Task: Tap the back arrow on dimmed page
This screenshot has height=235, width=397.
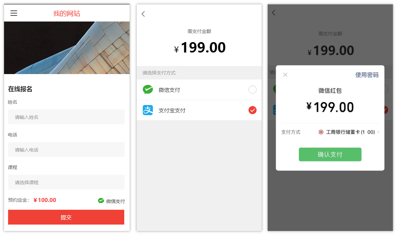Action: (273, 13)
